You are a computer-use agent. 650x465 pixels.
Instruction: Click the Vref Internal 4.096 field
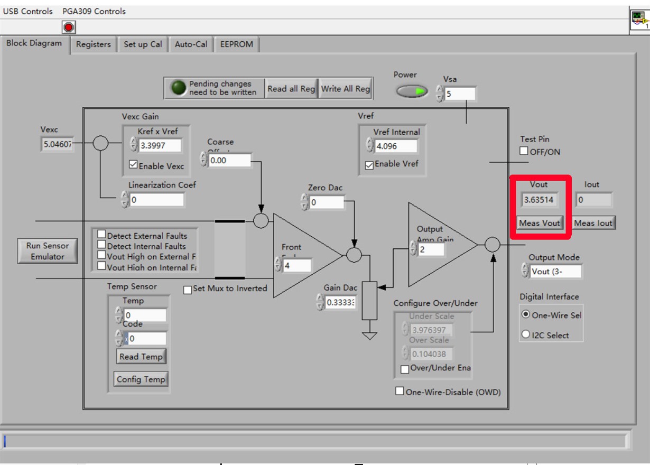click(x=396, y=146)
